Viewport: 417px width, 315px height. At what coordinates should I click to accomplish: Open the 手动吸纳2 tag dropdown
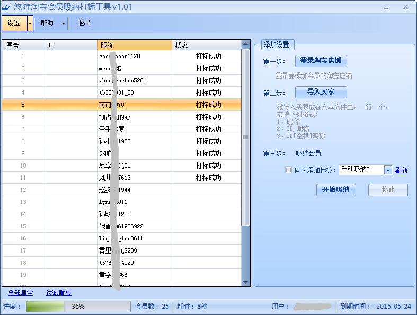[387, 170]
